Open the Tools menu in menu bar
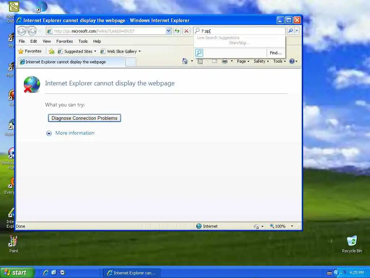The image size is (370, 278). coord(83,41)
